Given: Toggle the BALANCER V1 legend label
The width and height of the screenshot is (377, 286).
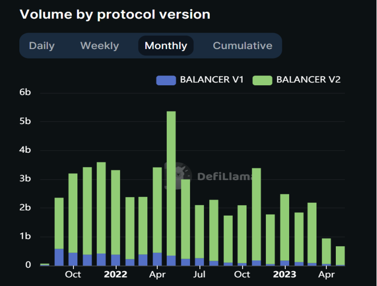Looking at the screenshot, I should 211,79.
